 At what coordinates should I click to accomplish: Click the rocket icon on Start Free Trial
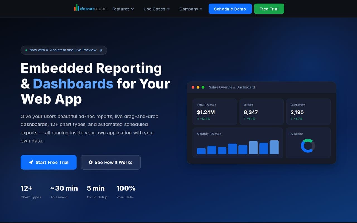click(x=31, y=162)
